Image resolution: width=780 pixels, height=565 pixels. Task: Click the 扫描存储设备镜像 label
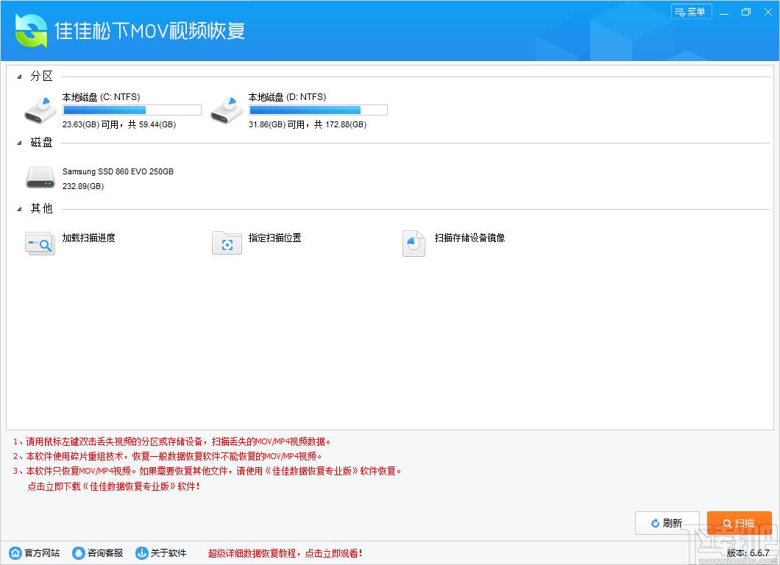coord(469,238)
